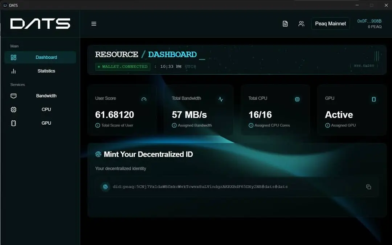Click info icon beside Assigned GPU
392x245 pixels.
click(327, 125)
